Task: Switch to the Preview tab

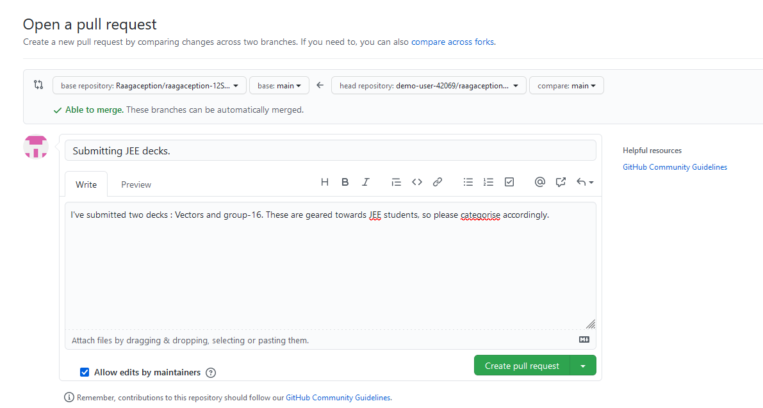Action: tap(136, 184)
